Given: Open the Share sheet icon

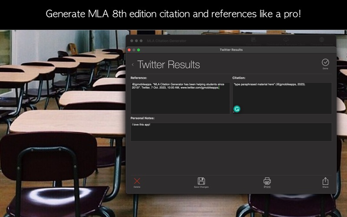Looking at the screenshot, I should click(325, 181).
